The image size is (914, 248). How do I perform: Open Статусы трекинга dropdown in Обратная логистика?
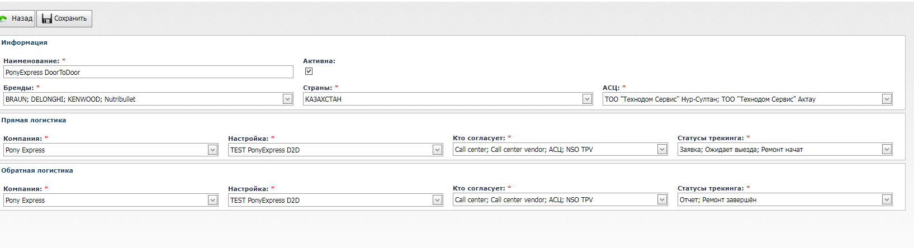pyautogui.click(x=887, y=199)
